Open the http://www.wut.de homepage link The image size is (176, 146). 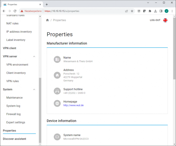point(73,105)
